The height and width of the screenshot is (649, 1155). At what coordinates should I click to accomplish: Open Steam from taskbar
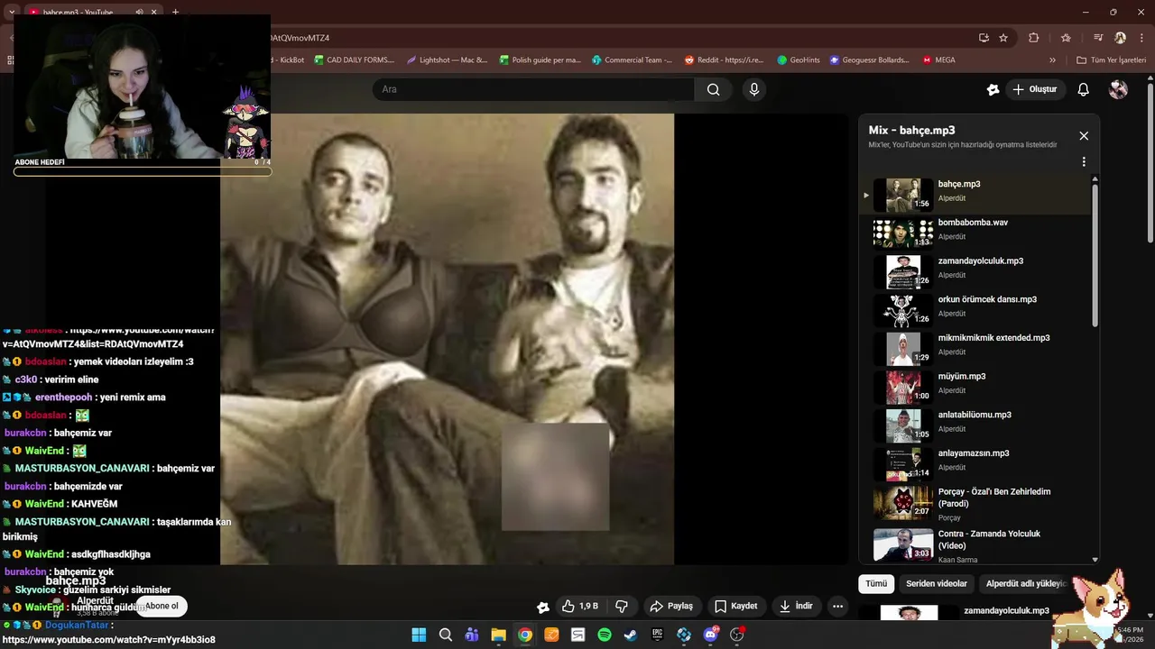tap(631, 635)
